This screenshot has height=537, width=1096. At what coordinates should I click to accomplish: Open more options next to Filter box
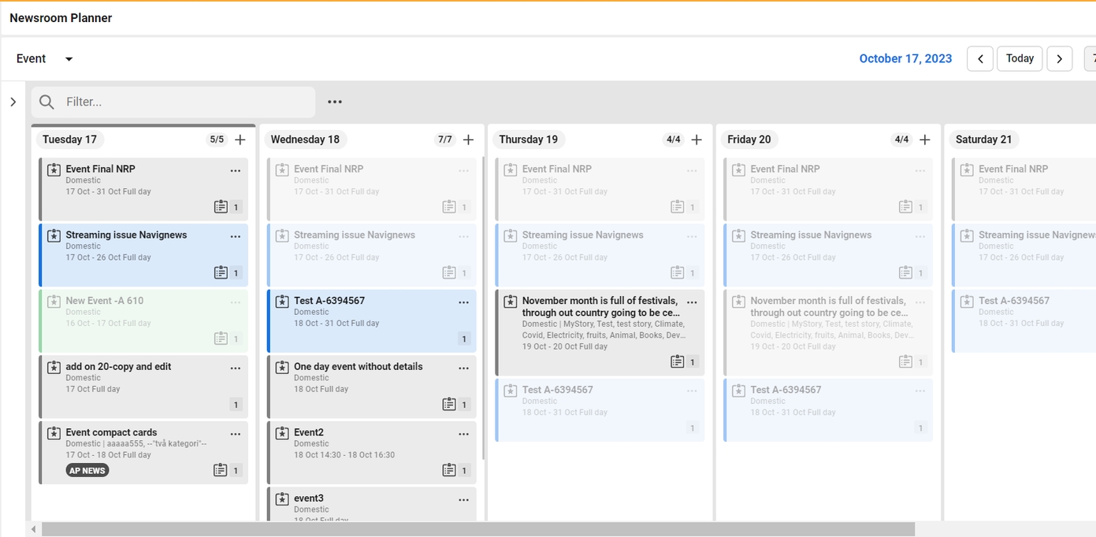click(x=335, y=102)
